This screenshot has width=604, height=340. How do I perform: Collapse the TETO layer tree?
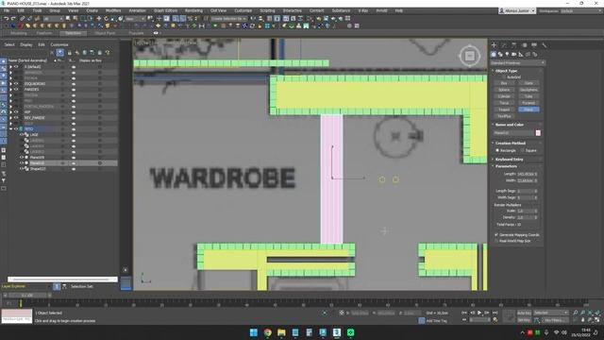10,129
